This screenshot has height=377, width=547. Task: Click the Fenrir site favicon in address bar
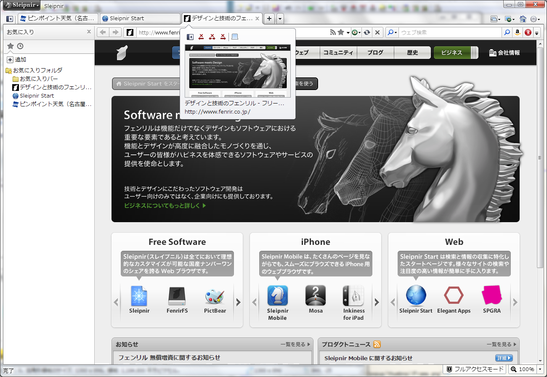130,32
